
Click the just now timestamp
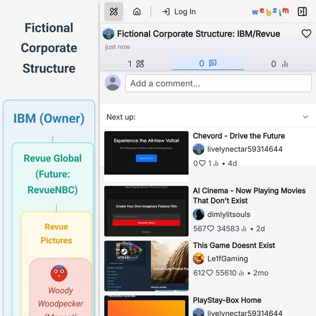(117, 47)
